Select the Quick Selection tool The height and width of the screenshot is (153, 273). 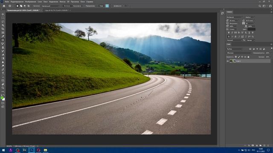(x=3, y=25)
